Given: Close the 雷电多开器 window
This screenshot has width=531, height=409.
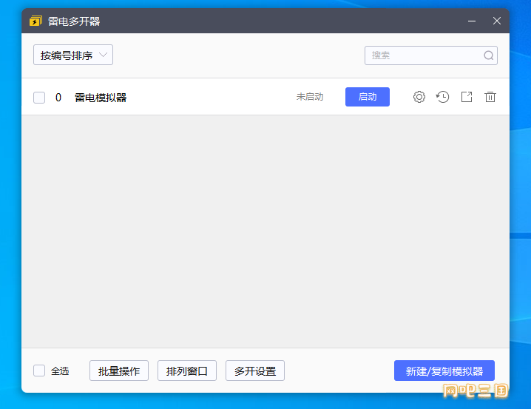Looking at the screenshot, I should (x=497, y=21).
